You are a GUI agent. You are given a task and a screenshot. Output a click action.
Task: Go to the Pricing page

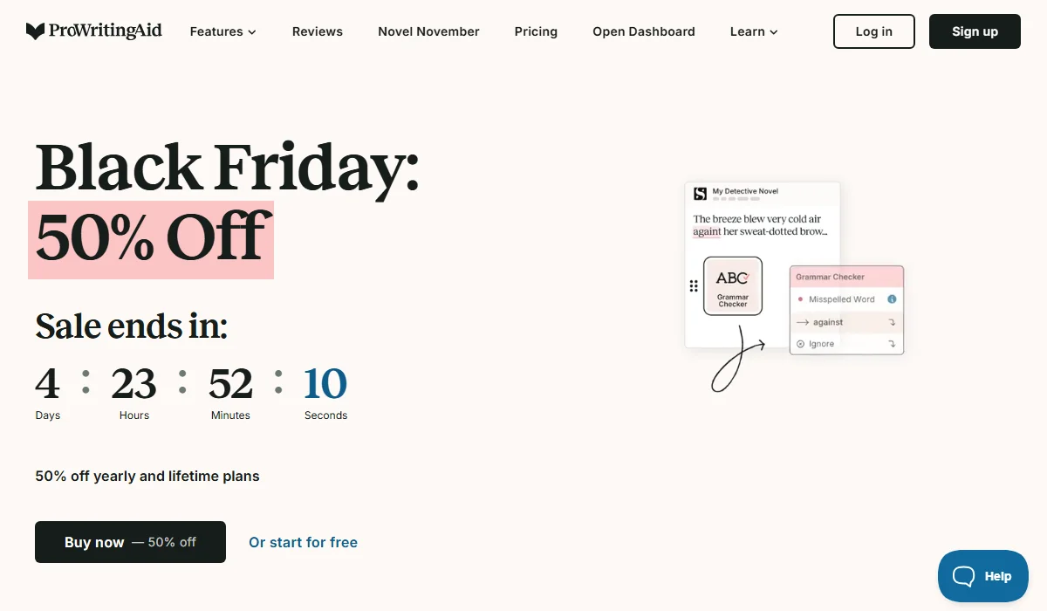click(x=535, y=31)
